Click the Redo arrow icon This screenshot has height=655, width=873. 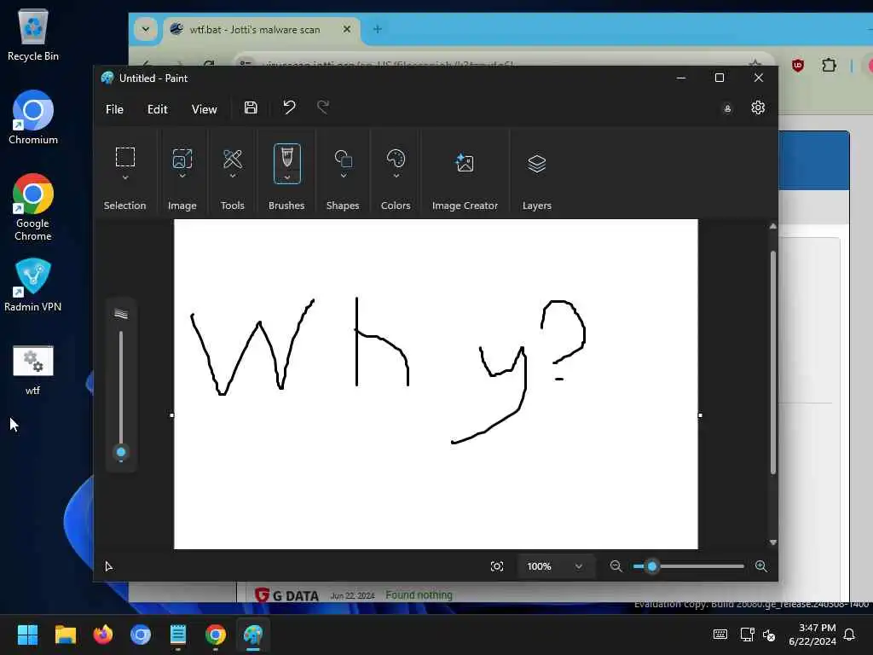[x=323, y=107]
